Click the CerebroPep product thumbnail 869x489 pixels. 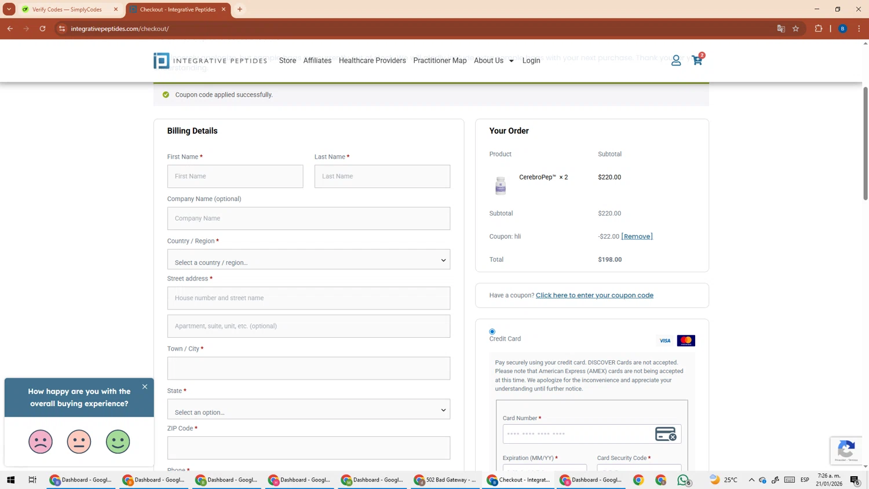[501, 185]
